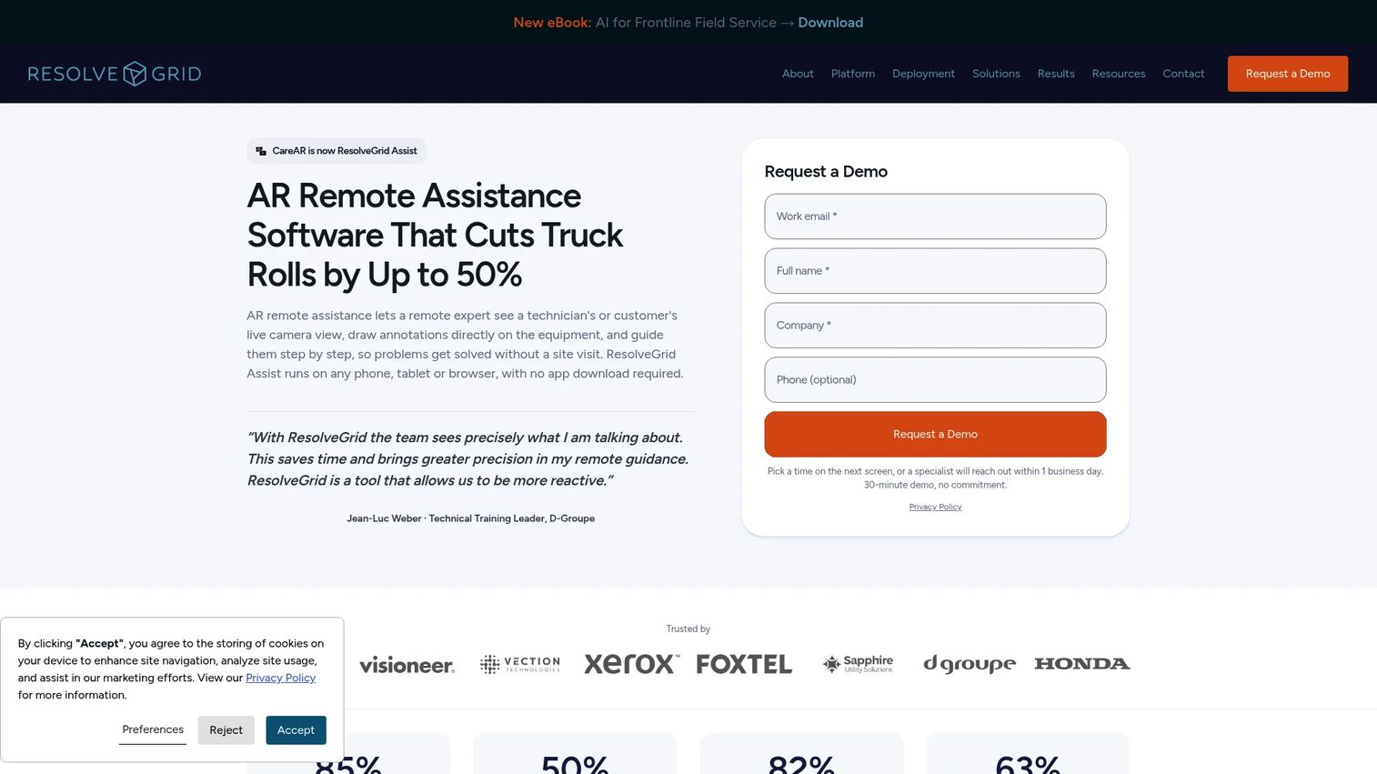This screenshot has height=774, width=1377.
Task: Click the d groupe logo
Action: click(x=970, y=664)
